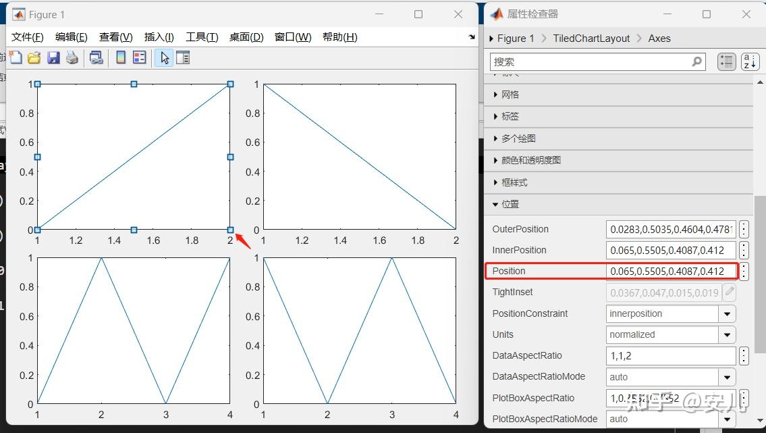This screenshot has width=766, height=433.
Task: Open the Units dropdown set to normalized
Action: (728, 334)
